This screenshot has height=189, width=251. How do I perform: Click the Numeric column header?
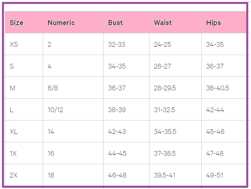pos(61,23)
